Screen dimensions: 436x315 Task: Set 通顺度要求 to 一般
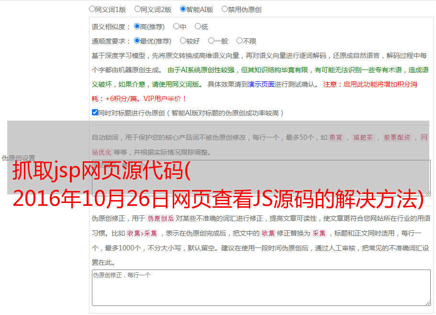click(212, 41)
